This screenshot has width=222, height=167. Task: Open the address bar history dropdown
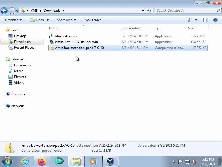(143, 11)
